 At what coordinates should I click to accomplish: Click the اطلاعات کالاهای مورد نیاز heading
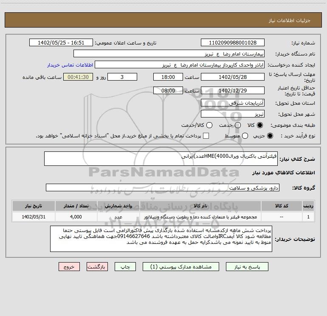(283, 173)
